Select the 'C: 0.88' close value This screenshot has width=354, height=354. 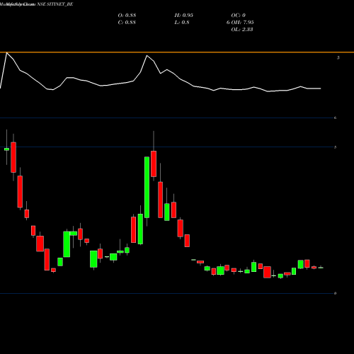[127, 23]
